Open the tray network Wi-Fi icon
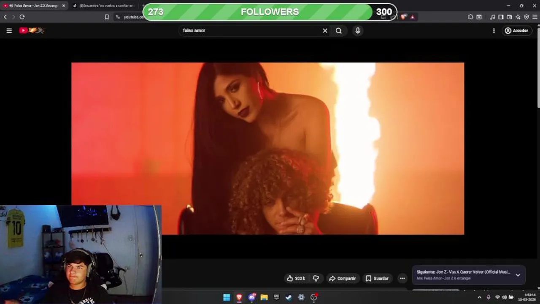The width and height of the screenshot is (540, 304). pyautogui.click(x=497, y=297)
